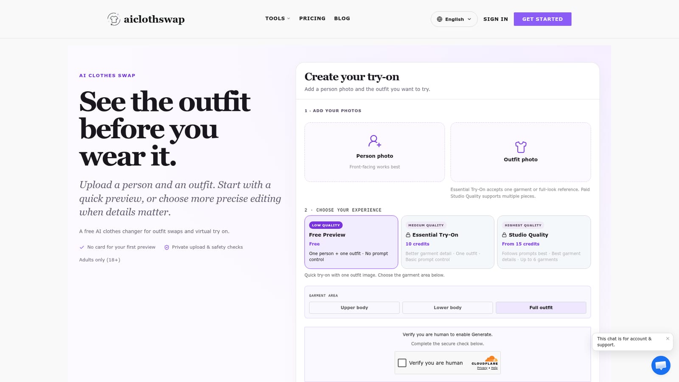The image size is (679, 382).
Task: Click the lock icon on Essential Try-On
Action: 408,235
